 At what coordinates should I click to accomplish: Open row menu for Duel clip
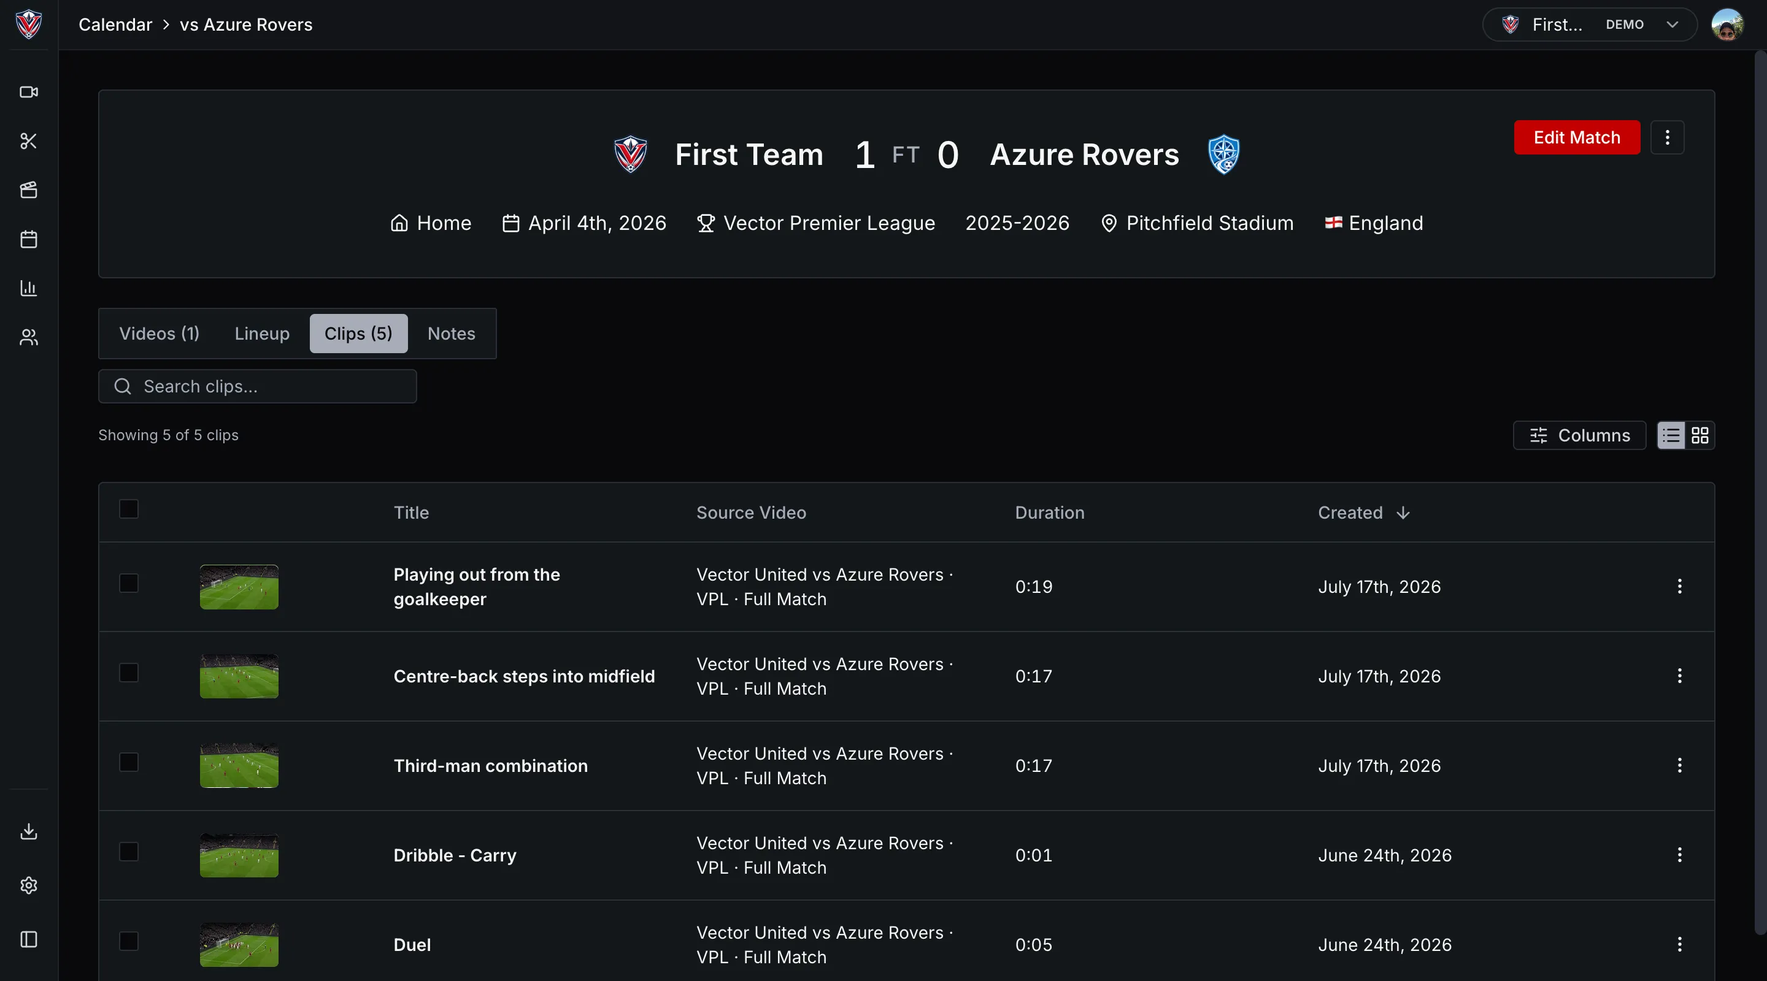click(x=1680, y=944)
